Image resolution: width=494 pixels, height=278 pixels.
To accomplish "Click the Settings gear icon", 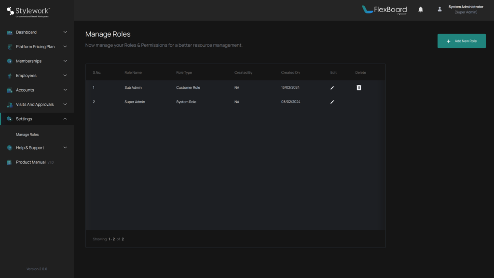I will (x=10, y=119).
